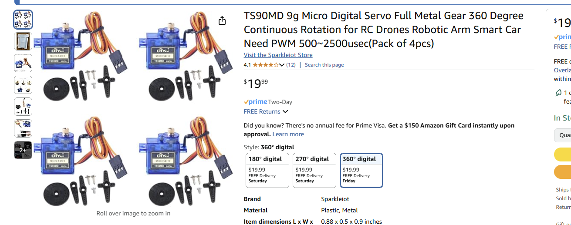Image resolution: width=571 pixels, height=225 pixels.
Task: Select the third product thumbnail
Action: [x=23, y=63]
